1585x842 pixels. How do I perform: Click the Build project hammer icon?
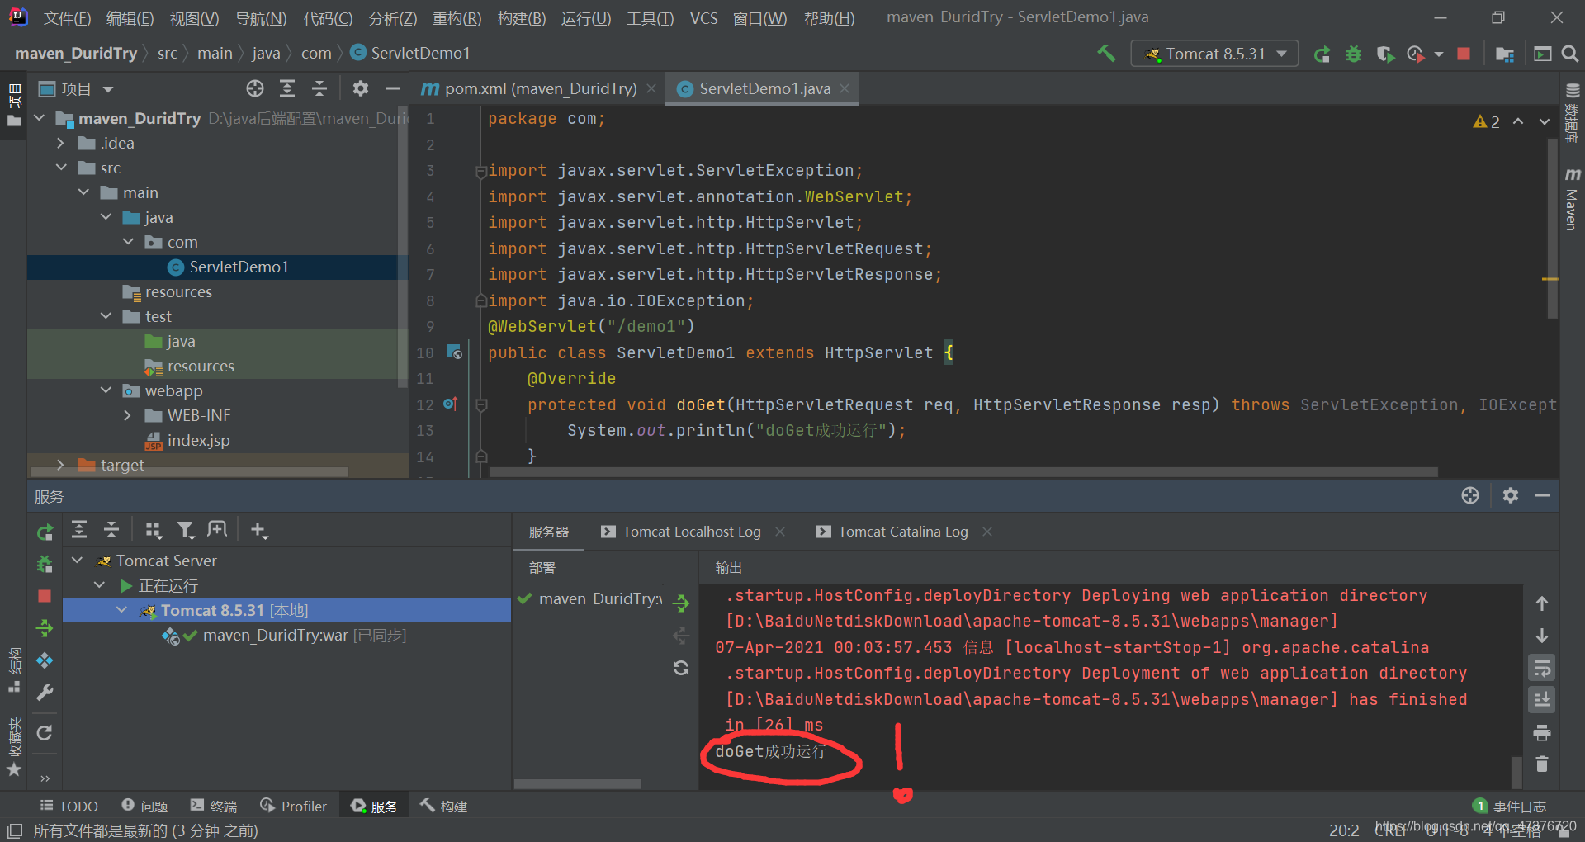point(1106,54)
